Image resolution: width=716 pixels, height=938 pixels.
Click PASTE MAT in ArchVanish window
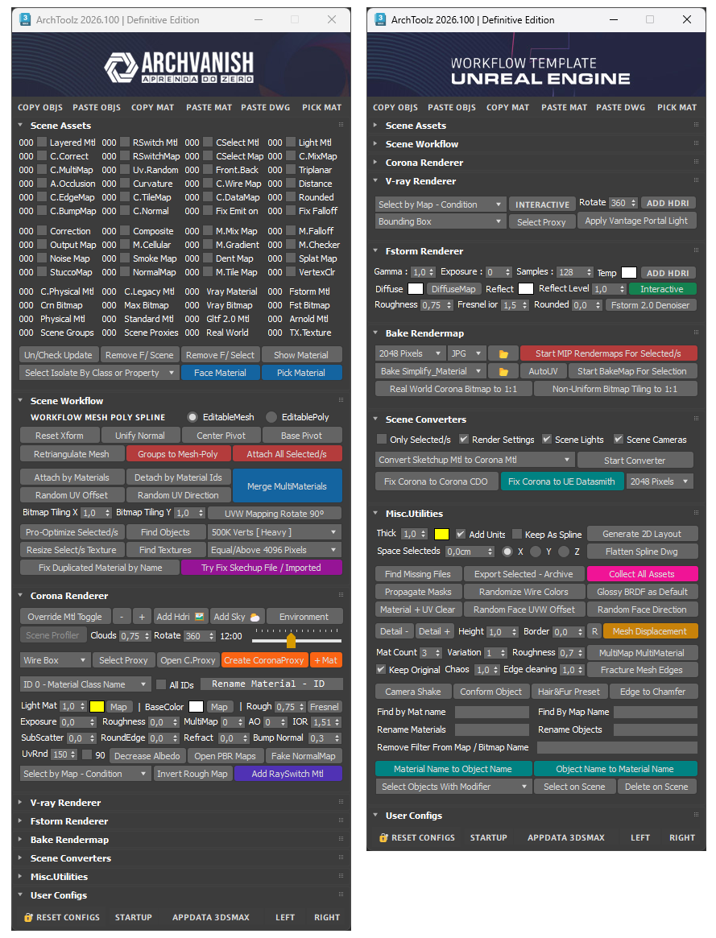point(209,108)
